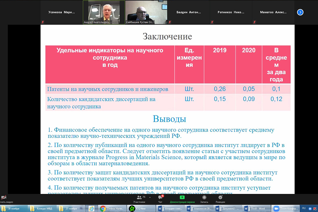Screen dimensions: 318x212
Task: Select the Усенкова Мари participant tile
Action: pyautogui.click(x=61, y=12)
